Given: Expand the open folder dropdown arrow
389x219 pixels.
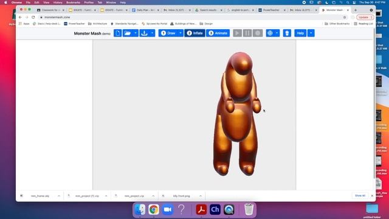Looking at the screenshot, I should (x=136, y=33).
